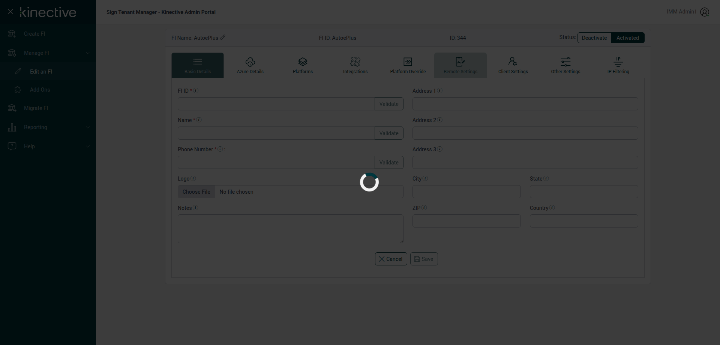Click the Phone Number info icon
This screenshot has width=720, height=345.
click(x=220, y=149)
